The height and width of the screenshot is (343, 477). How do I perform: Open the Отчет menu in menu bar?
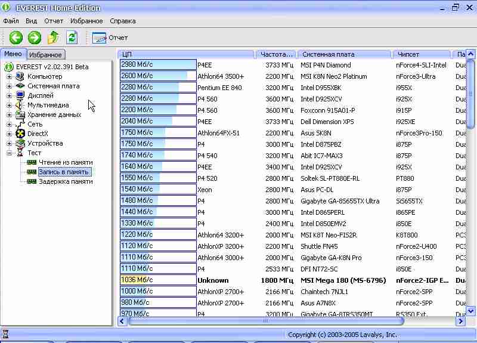[54, 21]
